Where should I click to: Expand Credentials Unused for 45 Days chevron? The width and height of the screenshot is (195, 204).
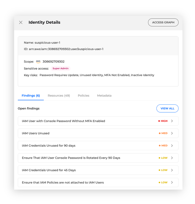coord(172,170)
